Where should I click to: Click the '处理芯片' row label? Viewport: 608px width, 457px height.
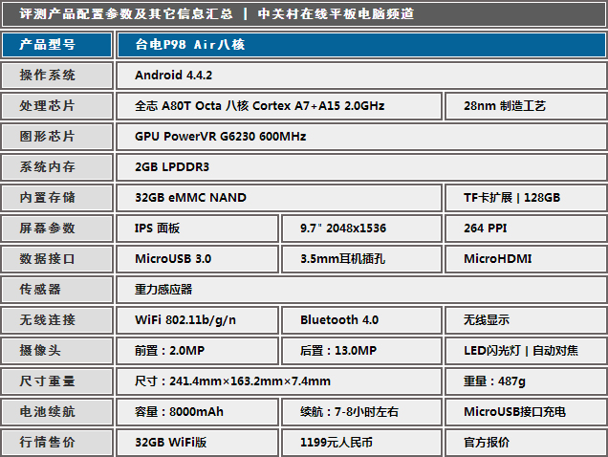pos(57,106)
